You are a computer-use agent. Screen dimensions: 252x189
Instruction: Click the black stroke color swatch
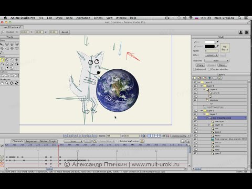pos(209,47)
